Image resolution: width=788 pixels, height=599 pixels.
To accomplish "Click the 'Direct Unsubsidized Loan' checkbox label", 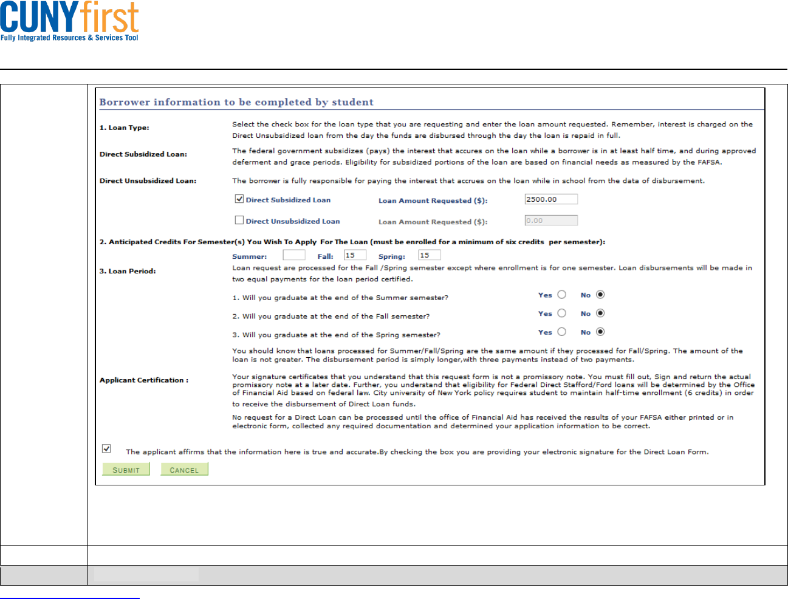I will pyautogui.click(x=293, y=221).
